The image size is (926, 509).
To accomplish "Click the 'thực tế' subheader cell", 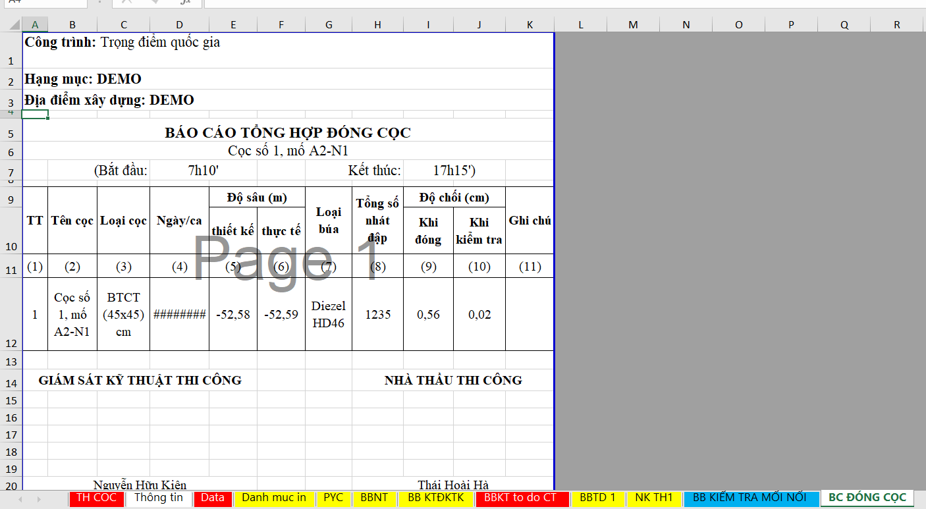I will (281, 231).
